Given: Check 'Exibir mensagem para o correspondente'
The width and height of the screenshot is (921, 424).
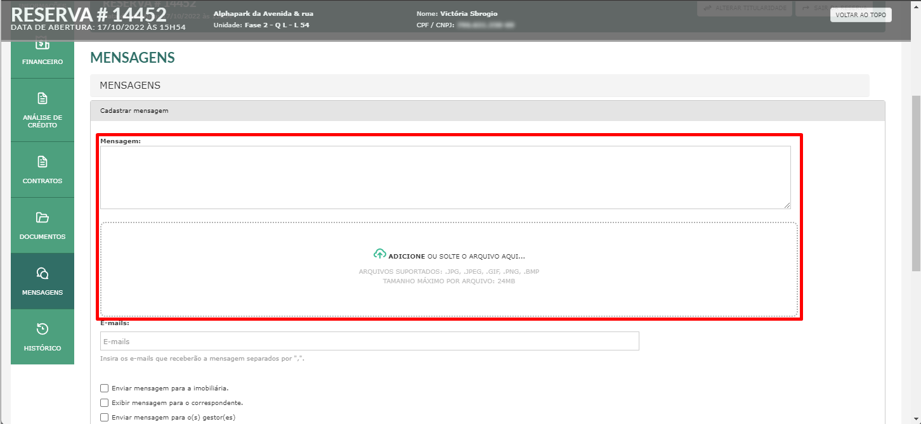Looking at the screenshot, I should click(104, 402).
